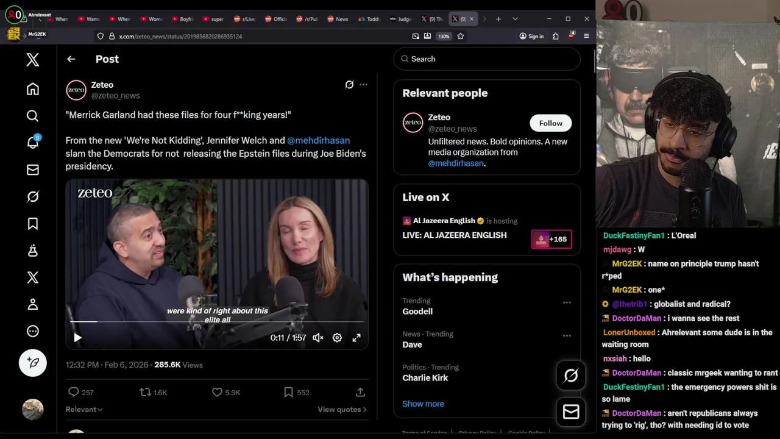The image size is (780, 439).
Task: Open Goodell trend more options
Action: 567,302
